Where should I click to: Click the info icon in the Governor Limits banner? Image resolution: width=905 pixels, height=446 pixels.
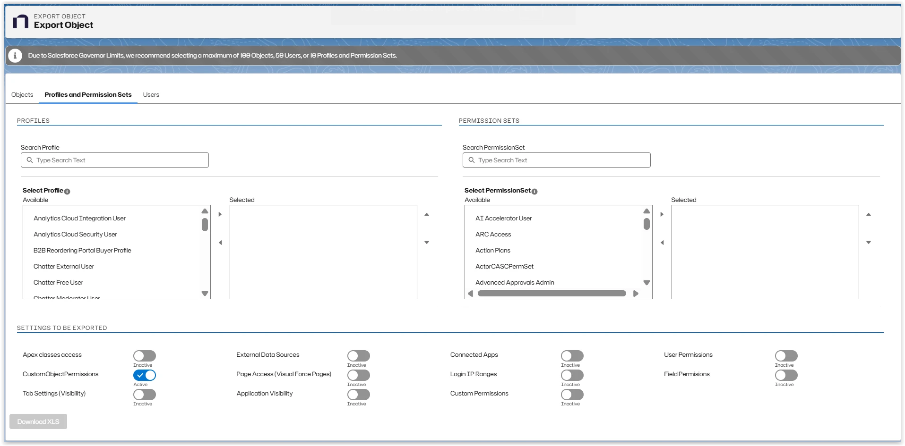[15, 55]
